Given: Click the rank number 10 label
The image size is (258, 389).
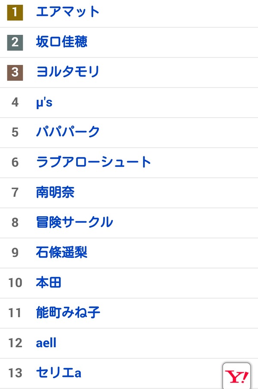Looking at the screenshot, I should (15, 282).
